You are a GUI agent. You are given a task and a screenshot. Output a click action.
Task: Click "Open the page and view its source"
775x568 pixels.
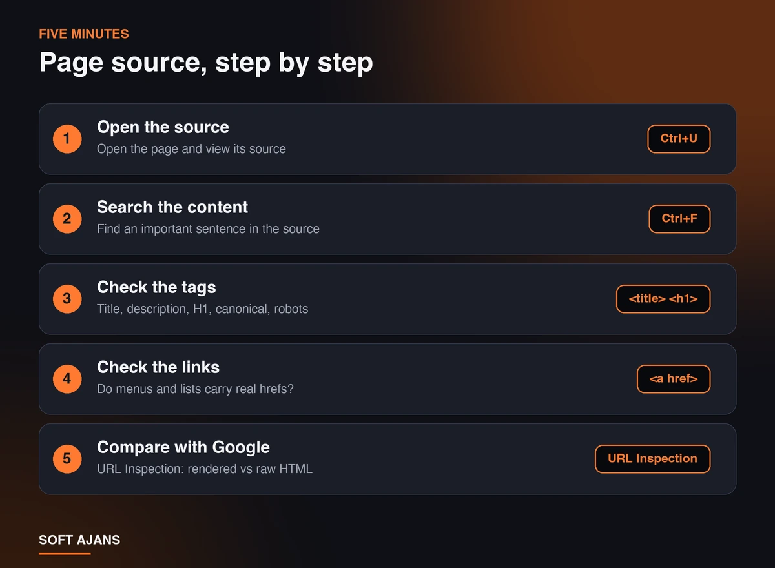pos(191,149)
